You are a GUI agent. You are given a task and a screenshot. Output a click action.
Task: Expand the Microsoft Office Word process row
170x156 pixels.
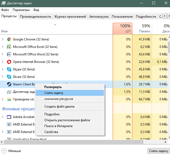3,54
